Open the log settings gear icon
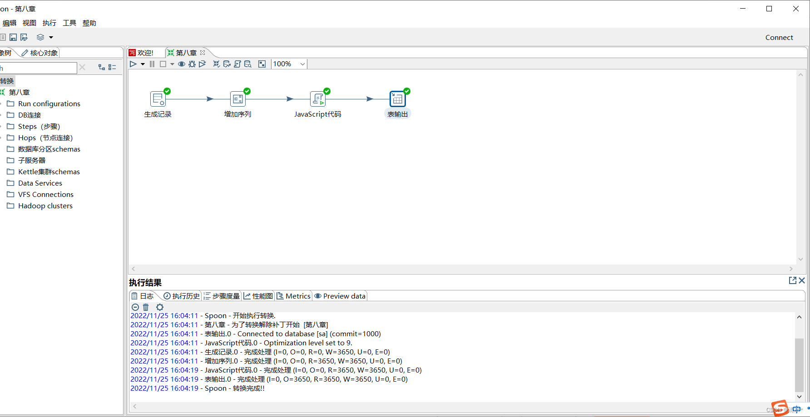Image resolution: width=810 pixels, height=417 pixels. (160, 307)
